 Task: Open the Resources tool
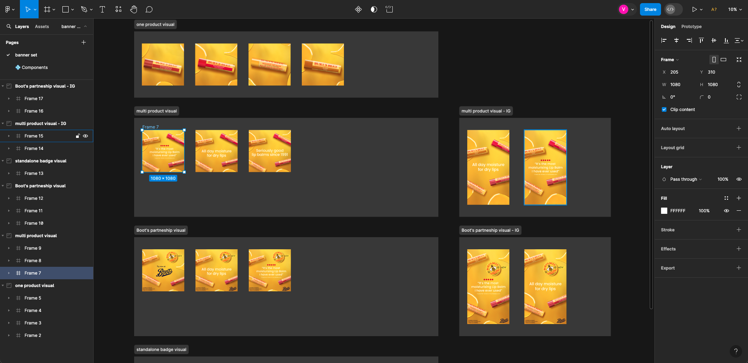(119, 9)
